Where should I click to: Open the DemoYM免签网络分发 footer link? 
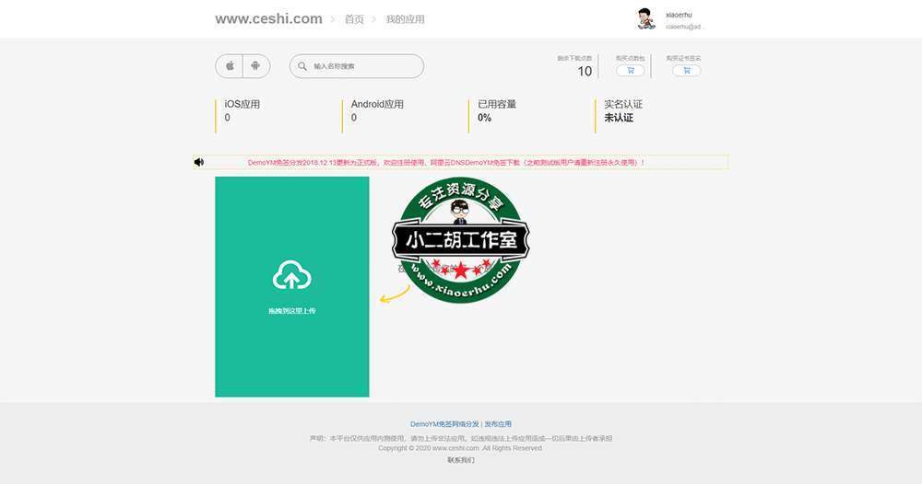(x=444, y=424)
